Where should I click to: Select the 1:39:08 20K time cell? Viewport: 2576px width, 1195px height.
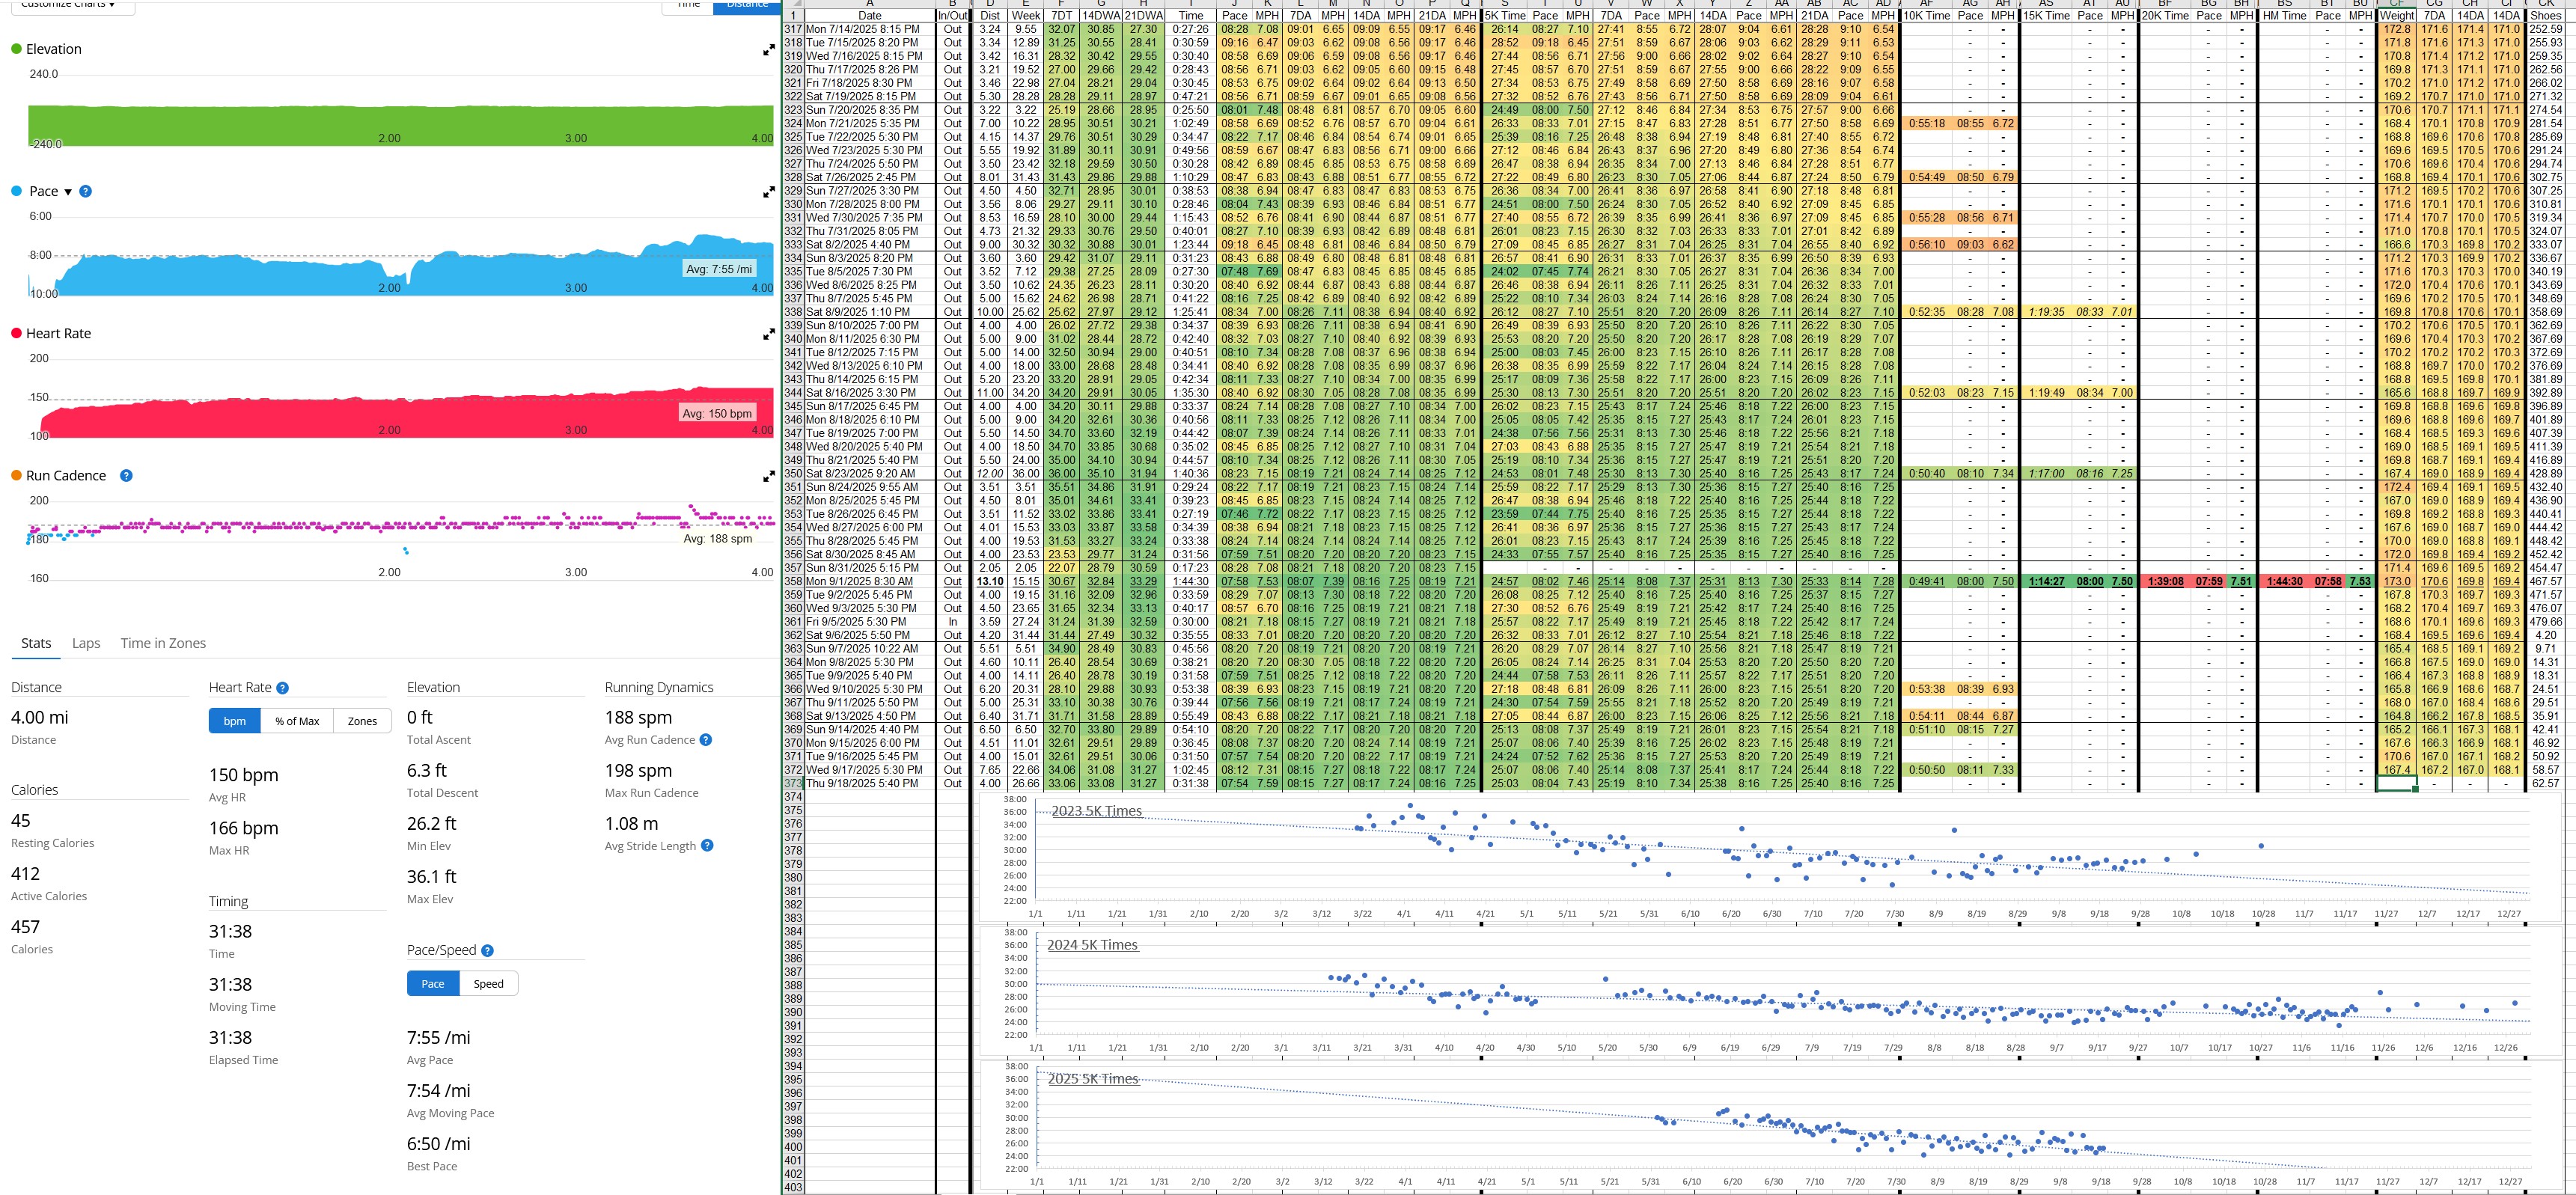2165,581
